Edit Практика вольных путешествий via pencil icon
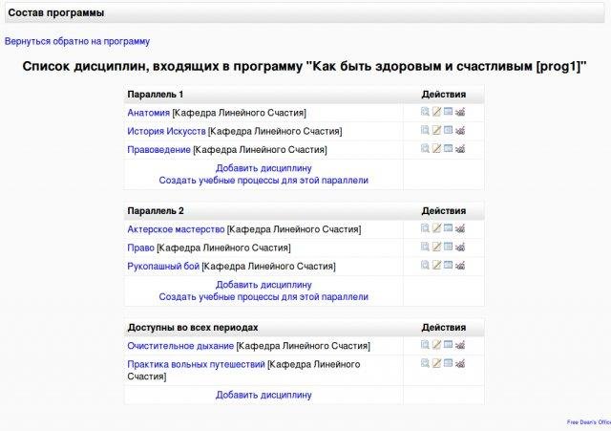 [436, 363]
